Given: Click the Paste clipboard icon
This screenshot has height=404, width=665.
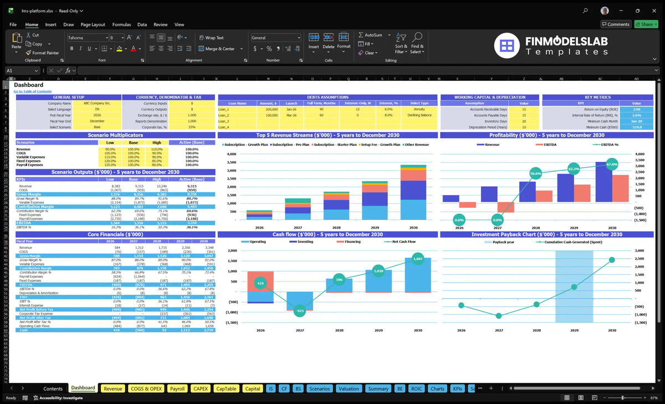Looking at the screenshot, I should pyautogui.click(x=16, y=38).
